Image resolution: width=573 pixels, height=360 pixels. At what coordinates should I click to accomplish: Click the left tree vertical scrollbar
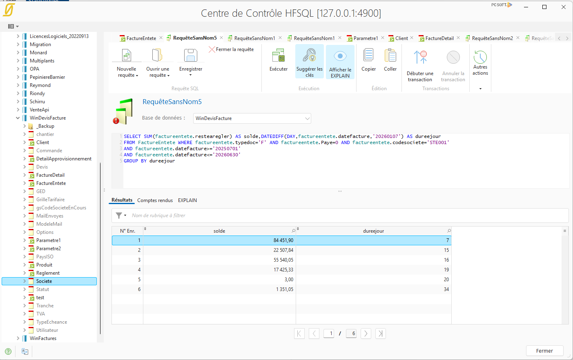click(100, 249)
